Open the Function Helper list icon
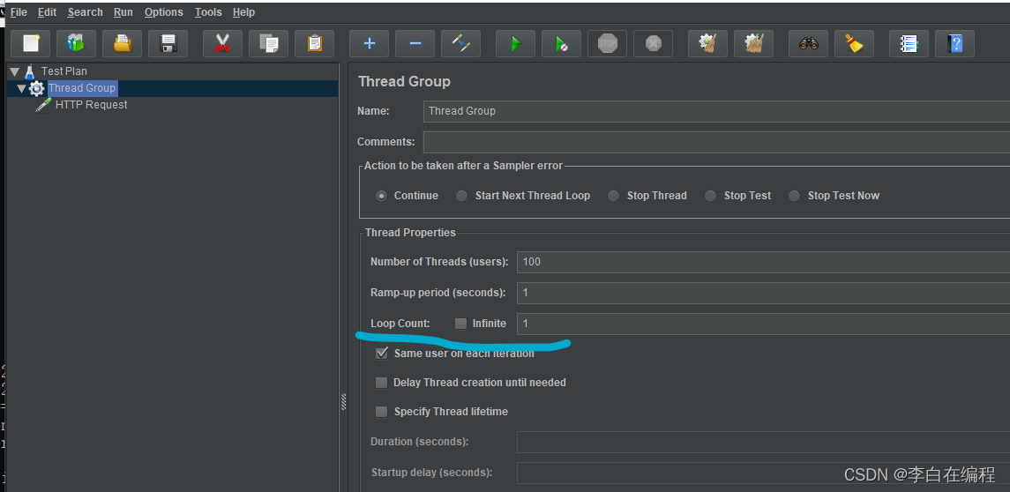The image size is (1010, 492). 909,44
